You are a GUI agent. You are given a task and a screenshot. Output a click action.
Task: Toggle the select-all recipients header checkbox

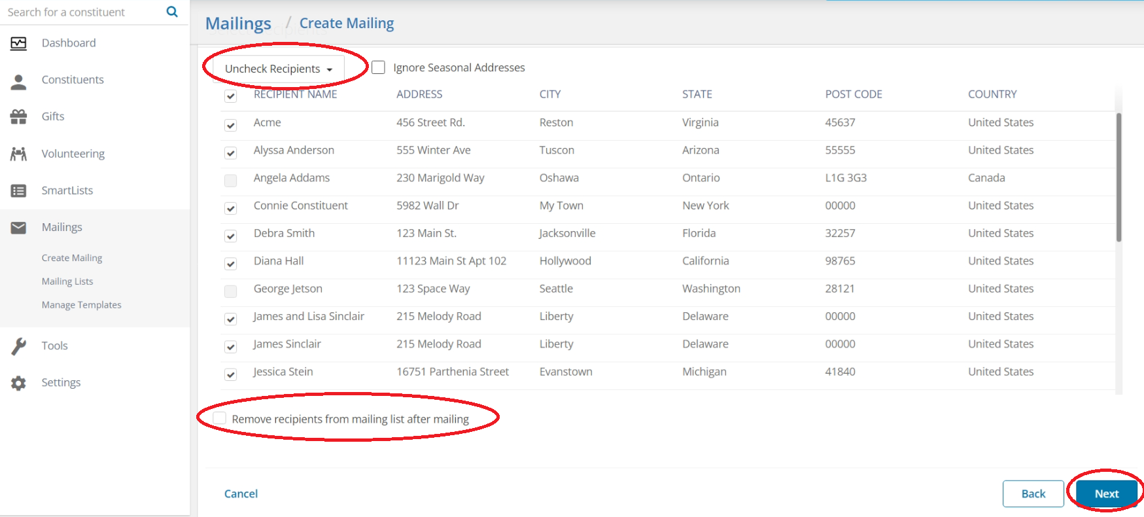click(230, 96)
